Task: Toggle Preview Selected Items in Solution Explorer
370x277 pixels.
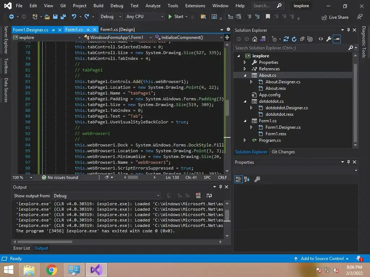Action: (337, 39)
